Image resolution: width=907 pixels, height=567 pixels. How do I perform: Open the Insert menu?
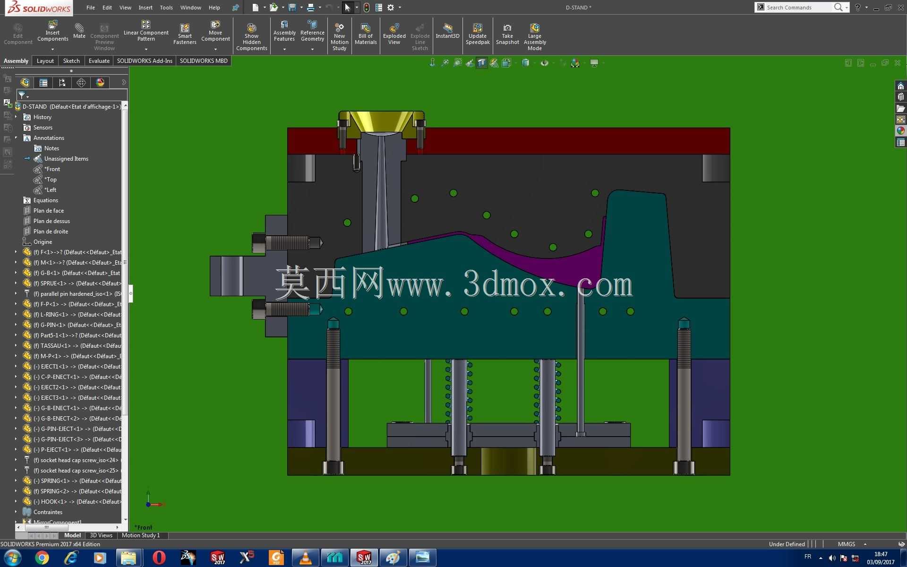[x=145, y=8]
